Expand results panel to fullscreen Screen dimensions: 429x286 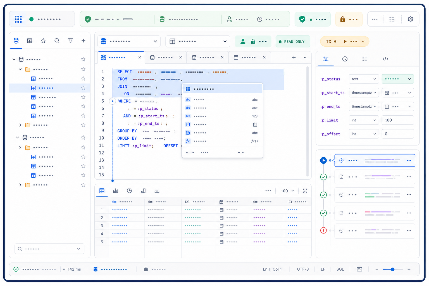[305, 191]
